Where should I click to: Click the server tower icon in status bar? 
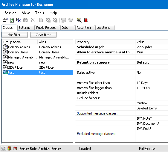[x=9, y=148]
